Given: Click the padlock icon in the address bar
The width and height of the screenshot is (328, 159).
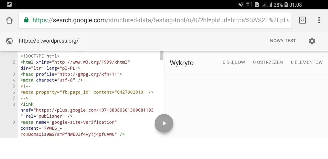Looking at the screenshot, I should pyautogui.click(x=26, y=20).
